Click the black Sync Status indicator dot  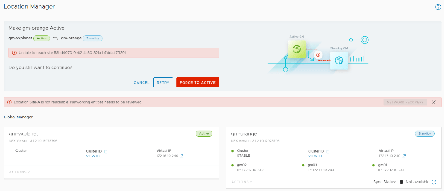pyautogui.click(x=401, y=182)
